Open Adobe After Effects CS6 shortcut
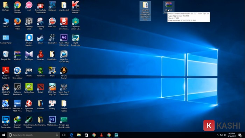 pyautogui.click(x=64, y=40)
